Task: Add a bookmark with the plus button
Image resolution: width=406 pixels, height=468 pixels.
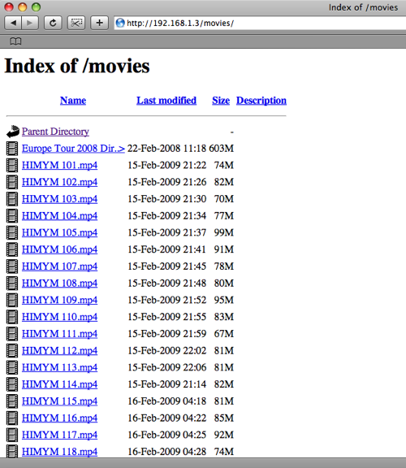Action: point(99,23)
